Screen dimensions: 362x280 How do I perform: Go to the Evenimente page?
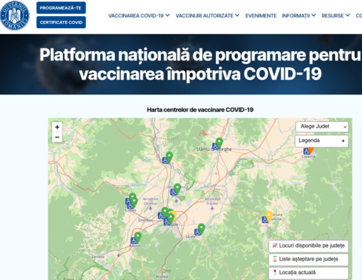coord(261,16)
